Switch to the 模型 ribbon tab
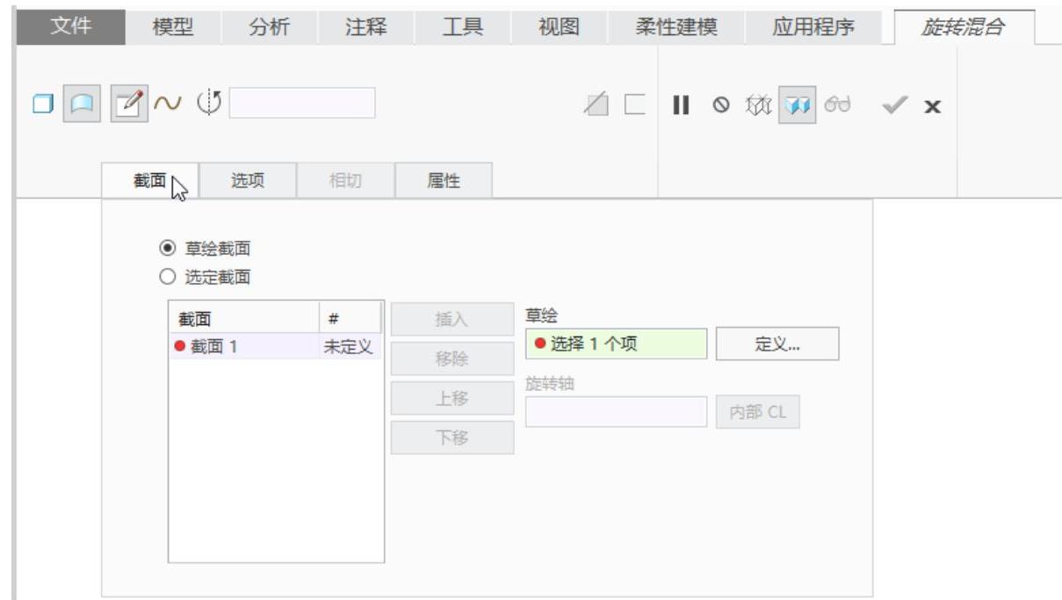The width and height of the screenshot is (1062, 600). (x=172, y=27)
